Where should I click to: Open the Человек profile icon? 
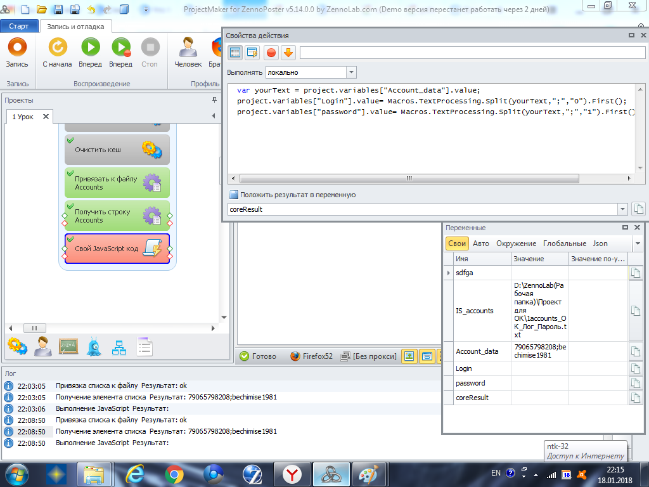point(188,48)
